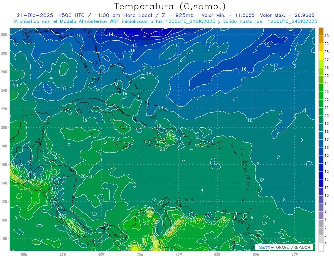The height and width of the screenshot is (258, 334).
Task: Click the '28' color scale label
Action: click(326, 51)
